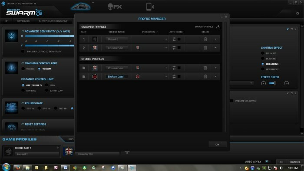The height and width of the screenshot is (171, 304).
Task: Open the dropdown arrow next to device icon
Action: point(93,3)
